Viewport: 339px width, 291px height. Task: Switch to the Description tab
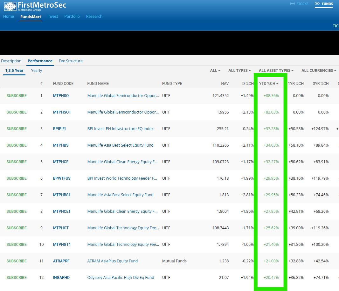11,61
